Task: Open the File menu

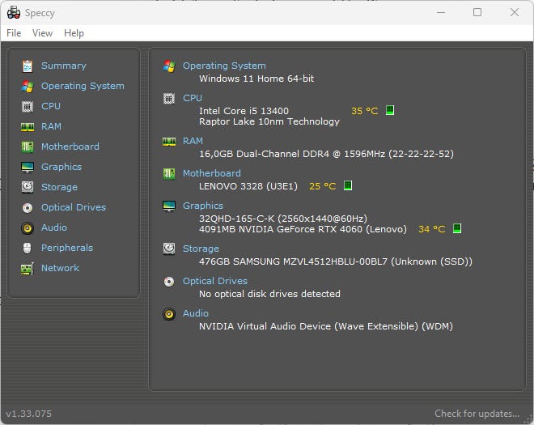Action: pos(14,33)
